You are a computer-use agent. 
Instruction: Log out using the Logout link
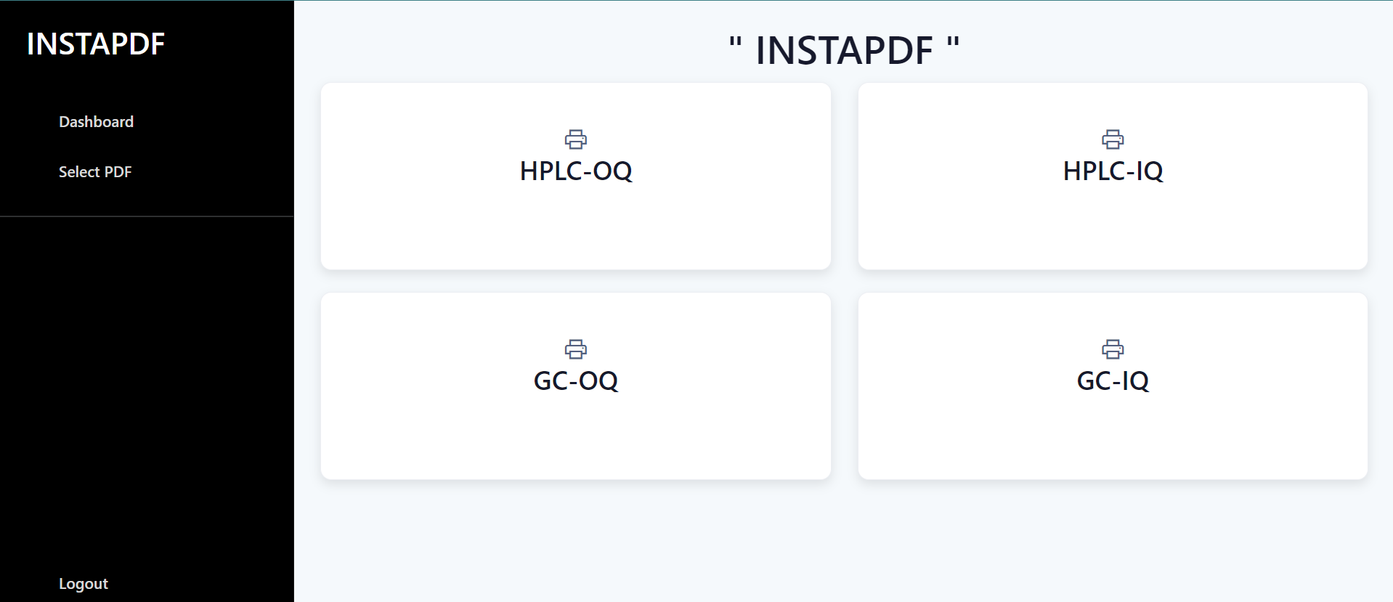click(84, 584)
